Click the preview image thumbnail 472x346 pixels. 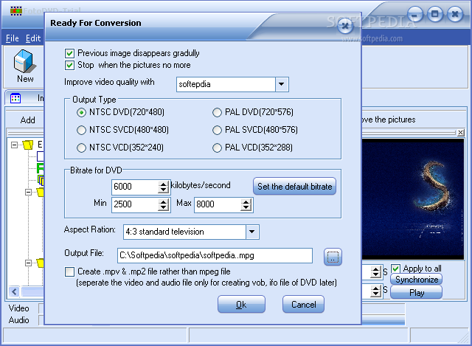point(413,199)
